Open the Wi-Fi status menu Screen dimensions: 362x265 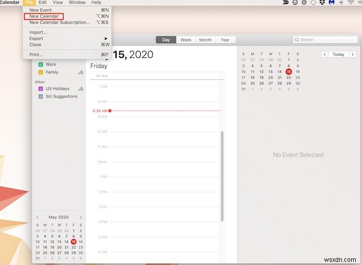[351, 2]
